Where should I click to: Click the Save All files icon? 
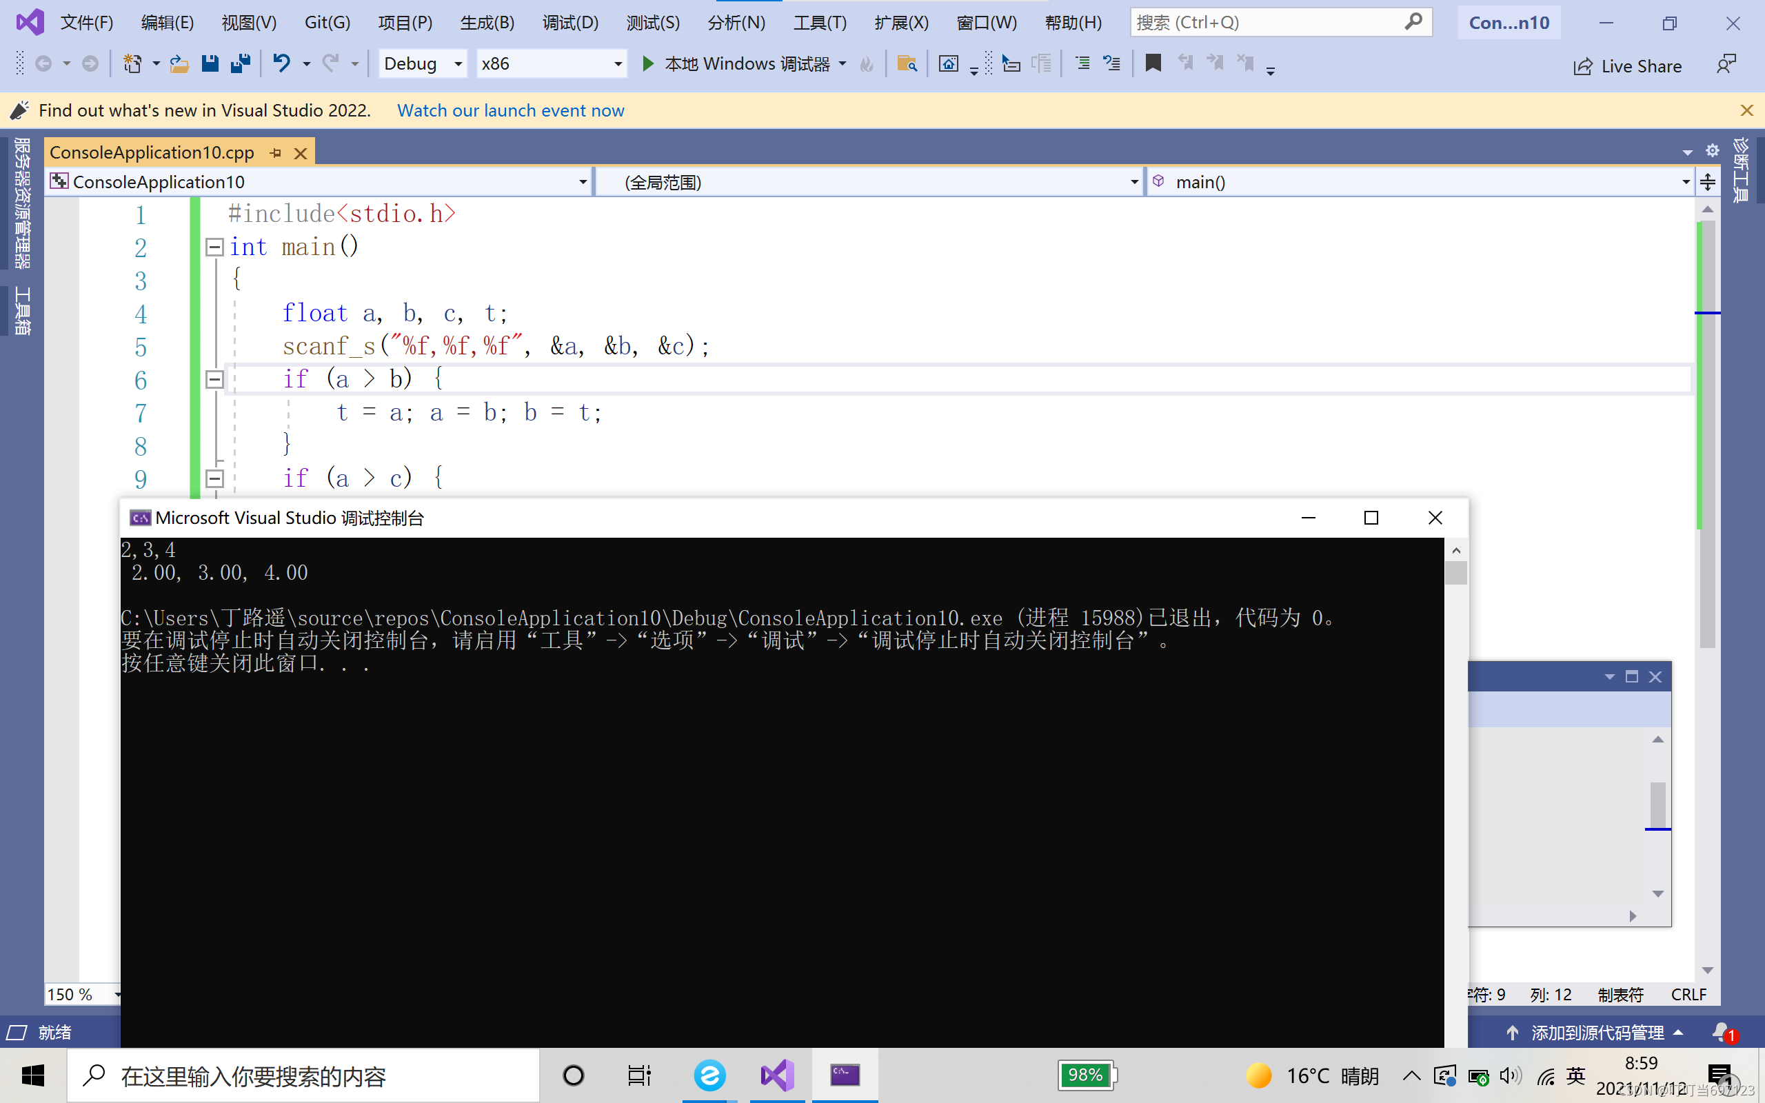[241, 63]
